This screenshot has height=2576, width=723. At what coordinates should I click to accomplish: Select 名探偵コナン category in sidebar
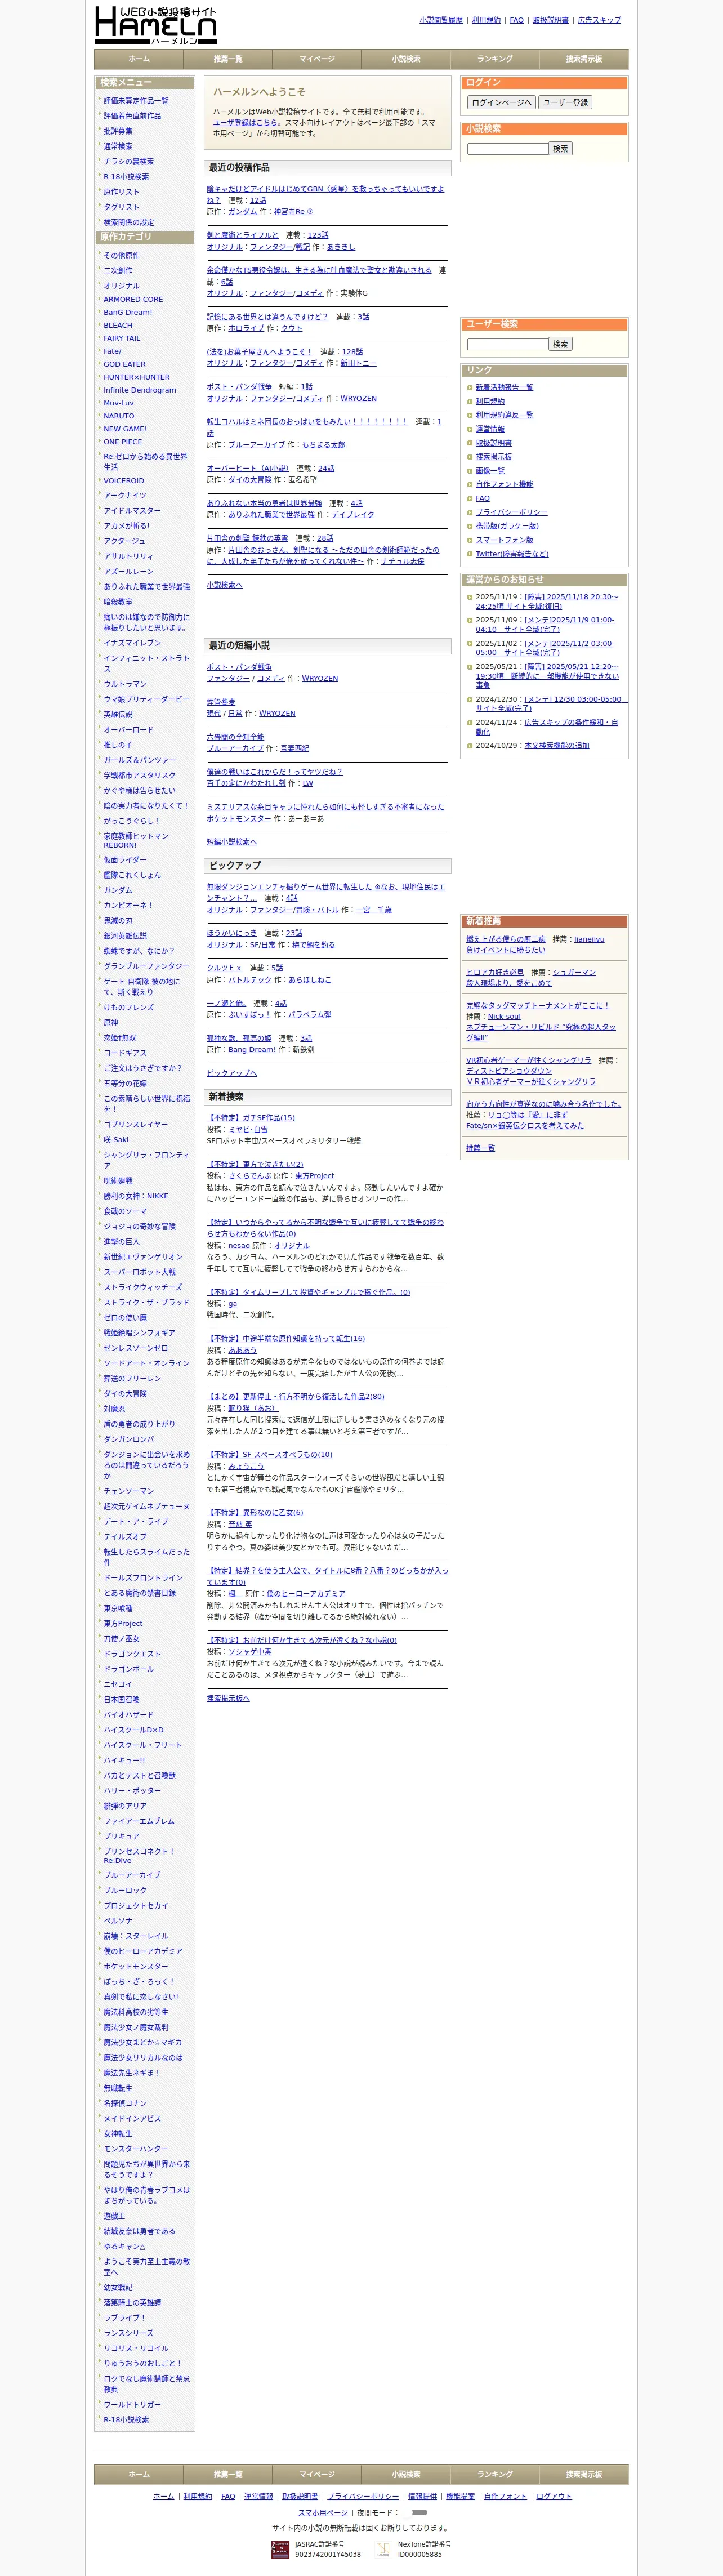pos(125,2103)
